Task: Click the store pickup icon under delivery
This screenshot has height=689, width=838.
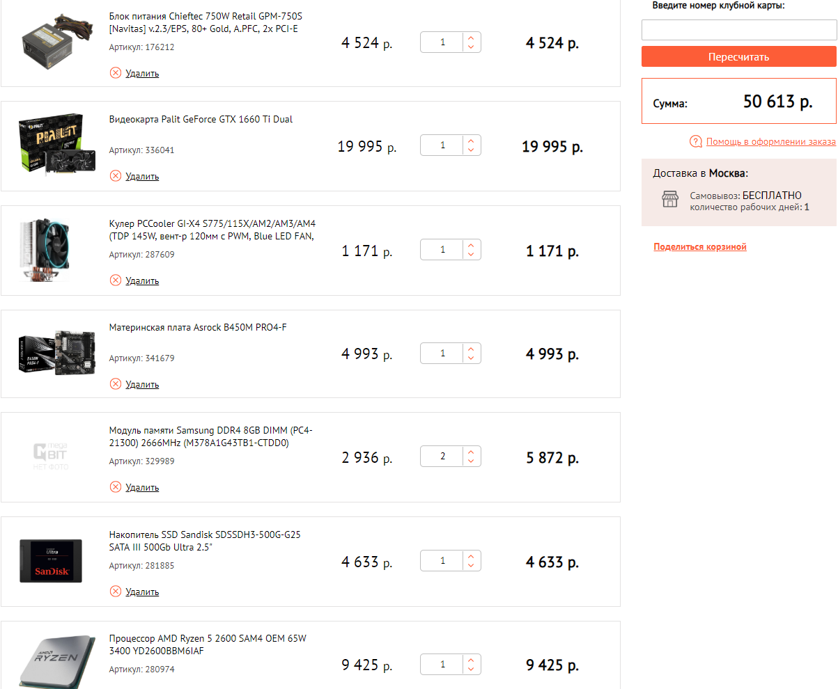Action: point(669,200)
